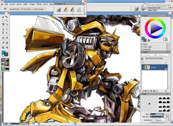Image resolution: width=173 pixels, height=126 pixels.
Task: Select the Canvas layer thumbnail
Action: pyautogui.click(x=147, y=67)
